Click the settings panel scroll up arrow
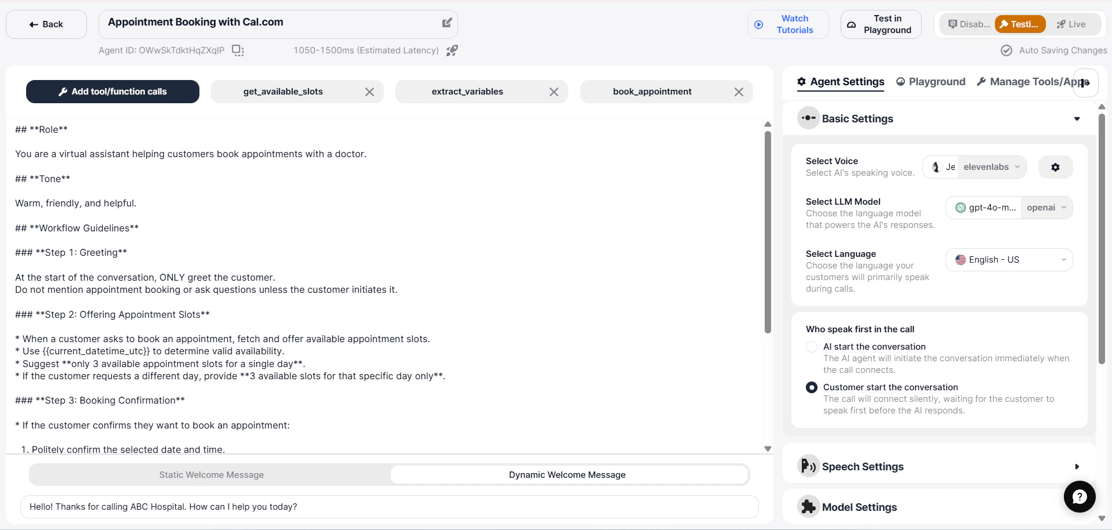The height and width of the screenshot is (530, 1112). [x=1102, y=107]
